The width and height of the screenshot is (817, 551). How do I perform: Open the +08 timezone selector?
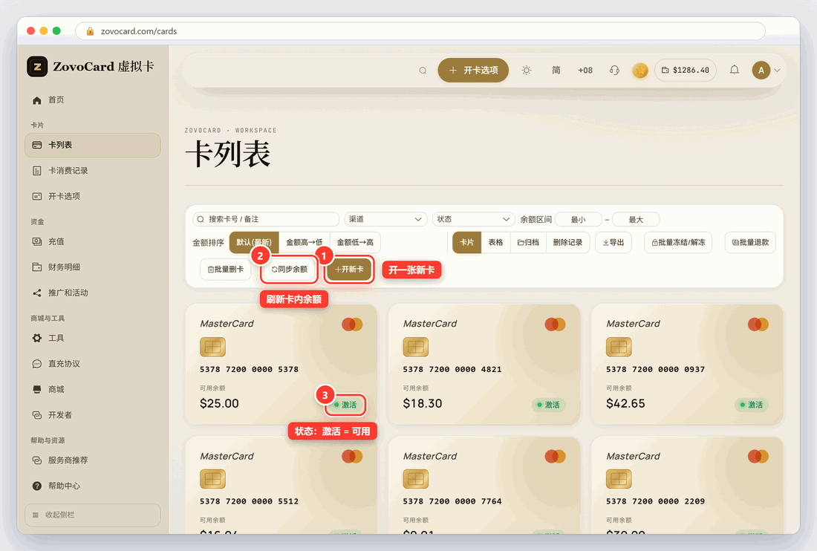click(585, 71)
